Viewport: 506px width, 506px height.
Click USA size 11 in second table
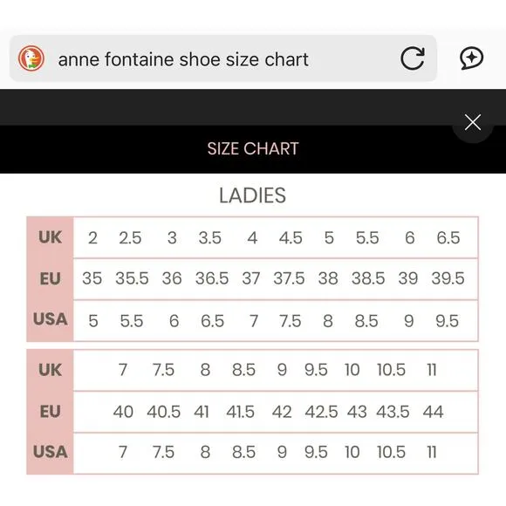pos(432,452)
